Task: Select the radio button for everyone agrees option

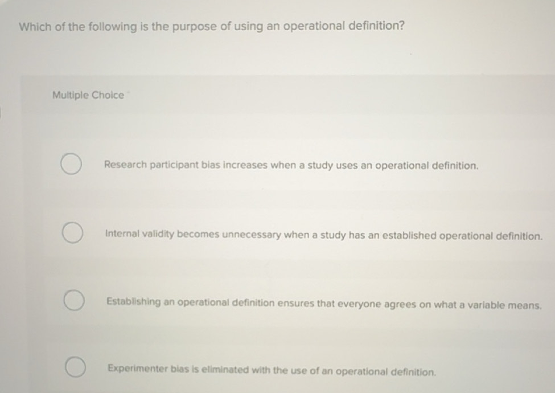Action: coord(73,299)
